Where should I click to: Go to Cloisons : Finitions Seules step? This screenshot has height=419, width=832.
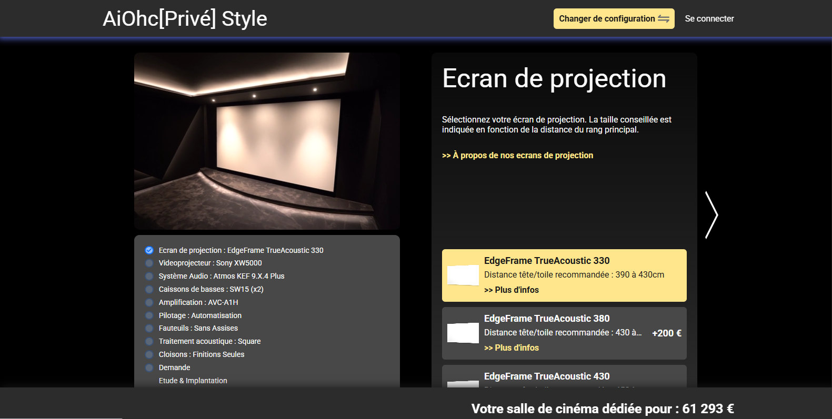tap(202, 355)
